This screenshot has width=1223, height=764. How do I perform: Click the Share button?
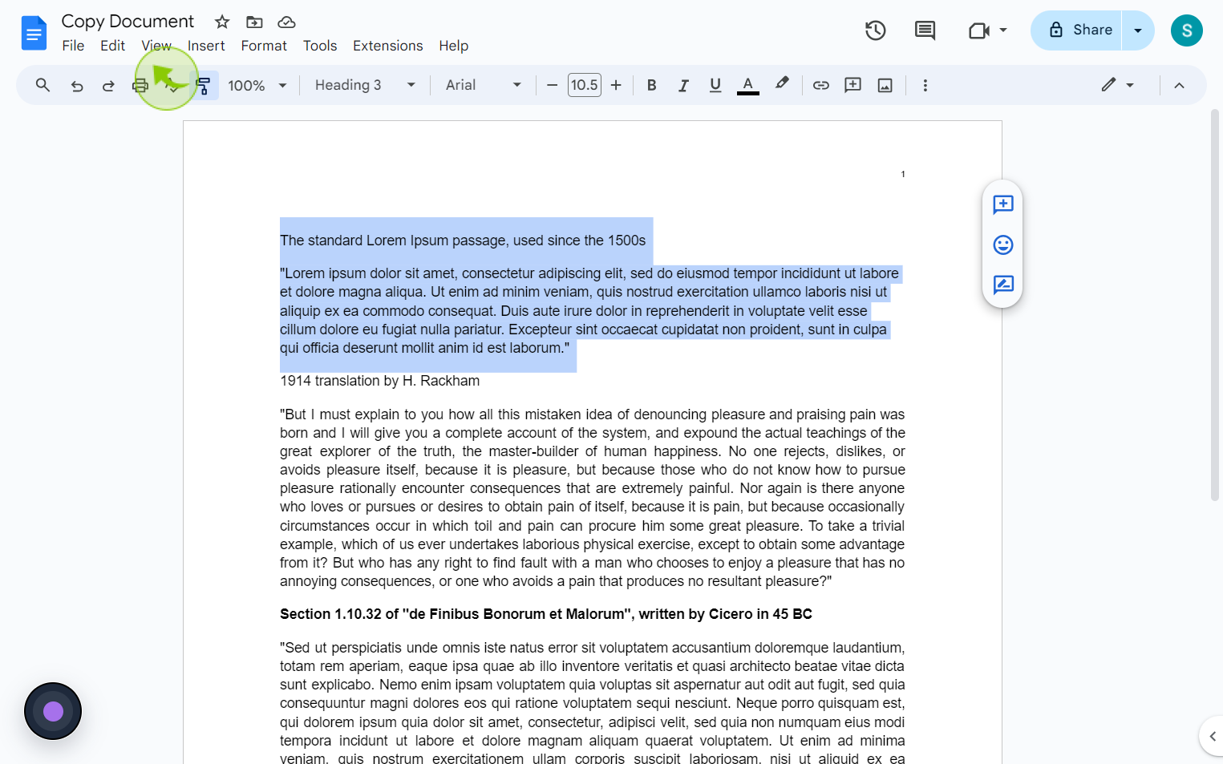(x=1076, y=30)
